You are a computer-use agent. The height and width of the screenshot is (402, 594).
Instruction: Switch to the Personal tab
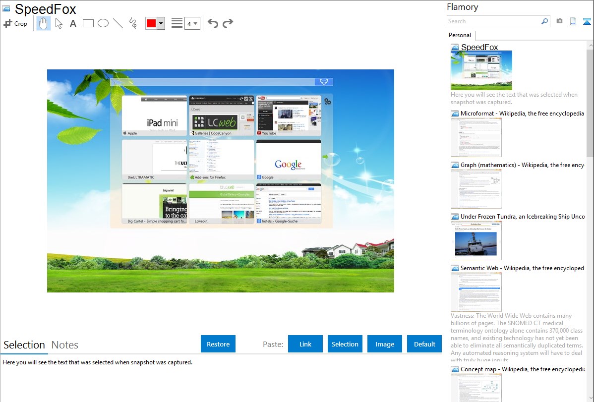tap(460, 35)
